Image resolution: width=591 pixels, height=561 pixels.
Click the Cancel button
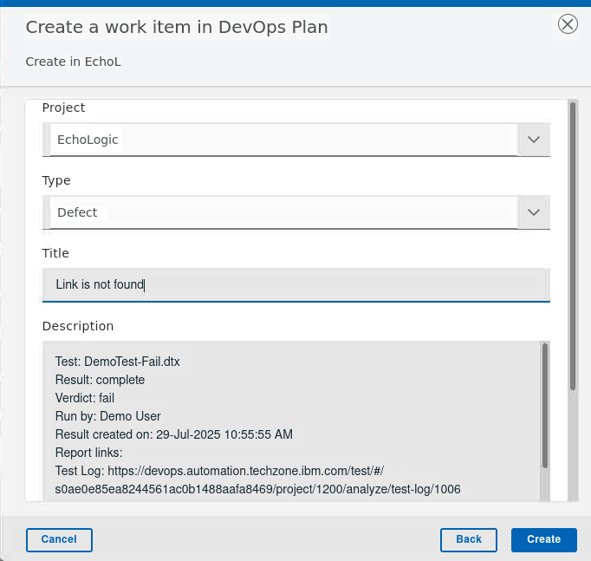59,540
